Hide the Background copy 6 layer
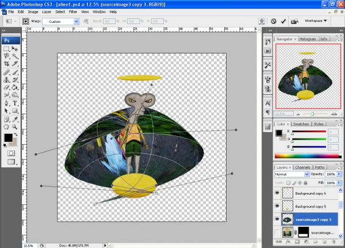Viewport: 345px width, 248px height. 277,193
